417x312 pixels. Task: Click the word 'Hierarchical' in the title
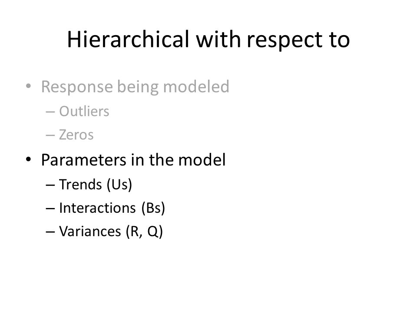(128, 39)
